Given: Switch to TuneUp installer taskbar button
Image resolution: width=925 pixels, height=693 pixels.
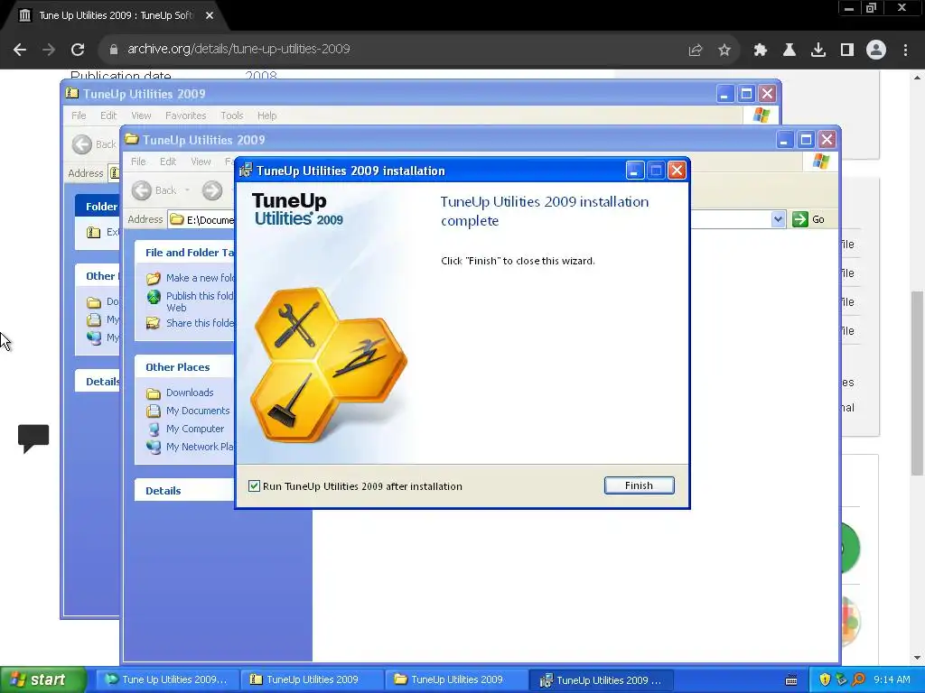Looking at the screenshot, I should [601, 680].
